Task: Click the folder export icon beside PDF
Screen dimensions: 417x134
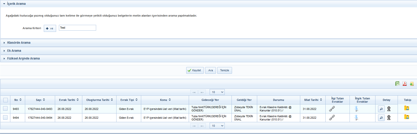Action: pyautogui.click(x=412, y=84)
